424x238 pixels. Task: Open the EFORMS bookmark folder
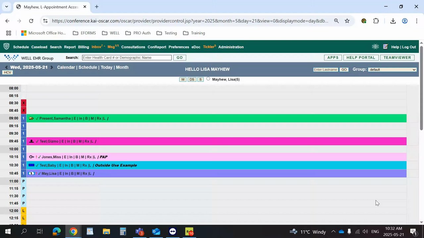84,33
